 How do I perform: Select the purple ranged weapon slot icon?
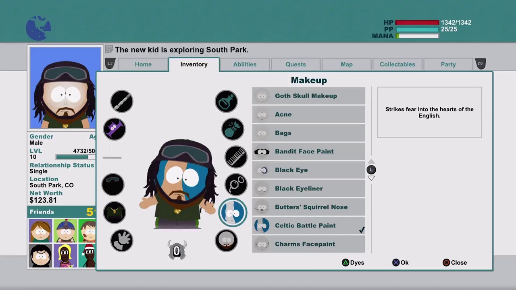pos(114,129)
